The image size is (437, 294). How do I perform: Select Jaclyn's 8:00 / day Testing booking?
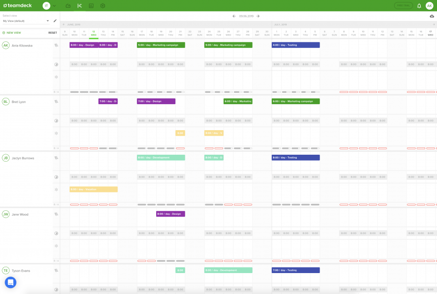296,157
